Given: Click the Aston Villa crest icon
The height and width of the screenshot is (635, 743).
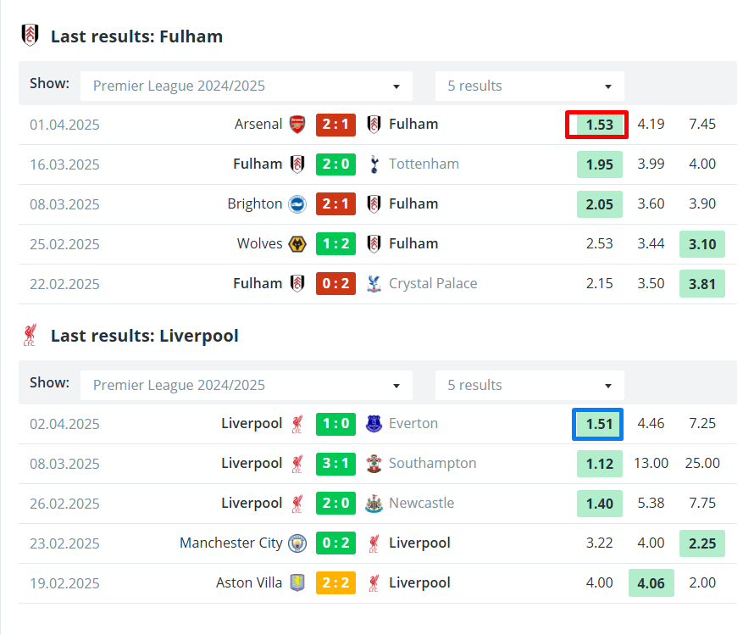Looking at the screenshot, I should 297,582.
